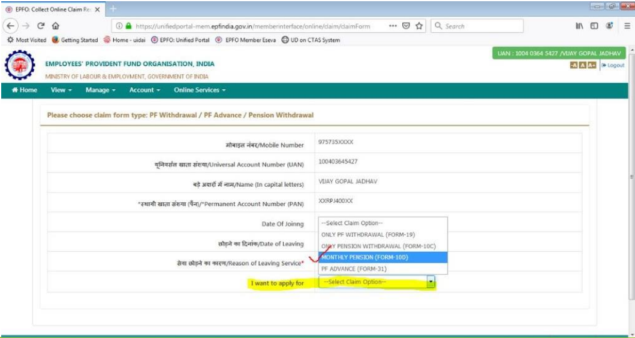Reload the page with refresh icon
The height and width of the screenshot is (338, 635).
coord(41,26)
